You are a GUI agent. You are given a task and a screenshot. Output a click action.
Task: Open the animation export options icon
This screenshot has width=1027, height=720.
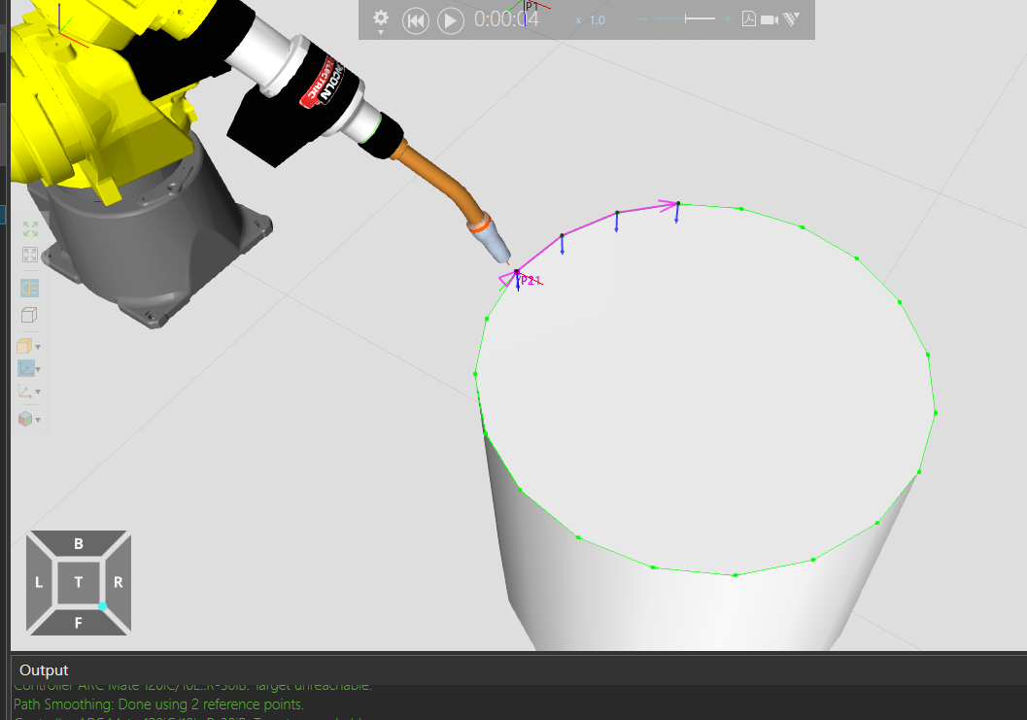click(791, 19)
